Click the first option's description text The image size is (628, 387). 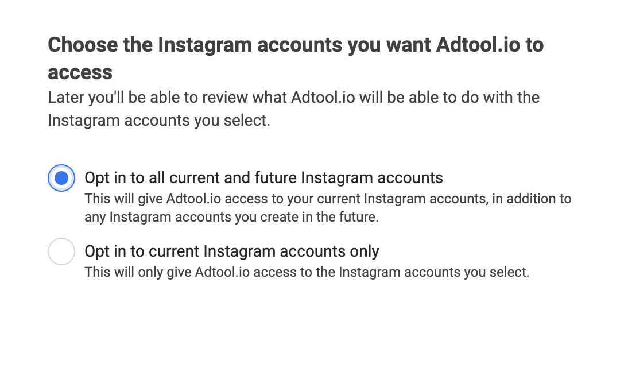[x=328, y=208]
